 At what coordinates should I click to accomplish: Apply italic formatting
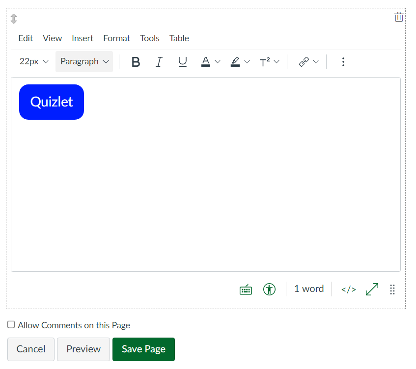click(x=159, y=62)
